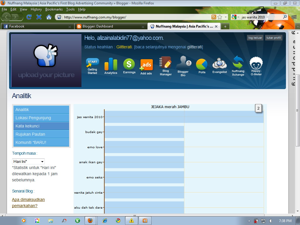Open the File menu
300x225 pixels.
[4, 9]
